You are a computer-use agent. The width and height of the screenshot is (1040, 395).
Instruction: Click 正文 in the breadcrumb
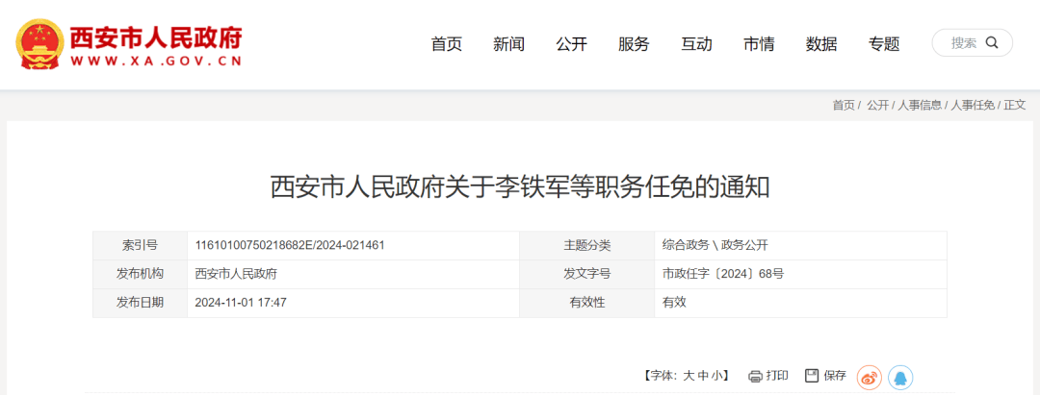(x=1015, y=105)
